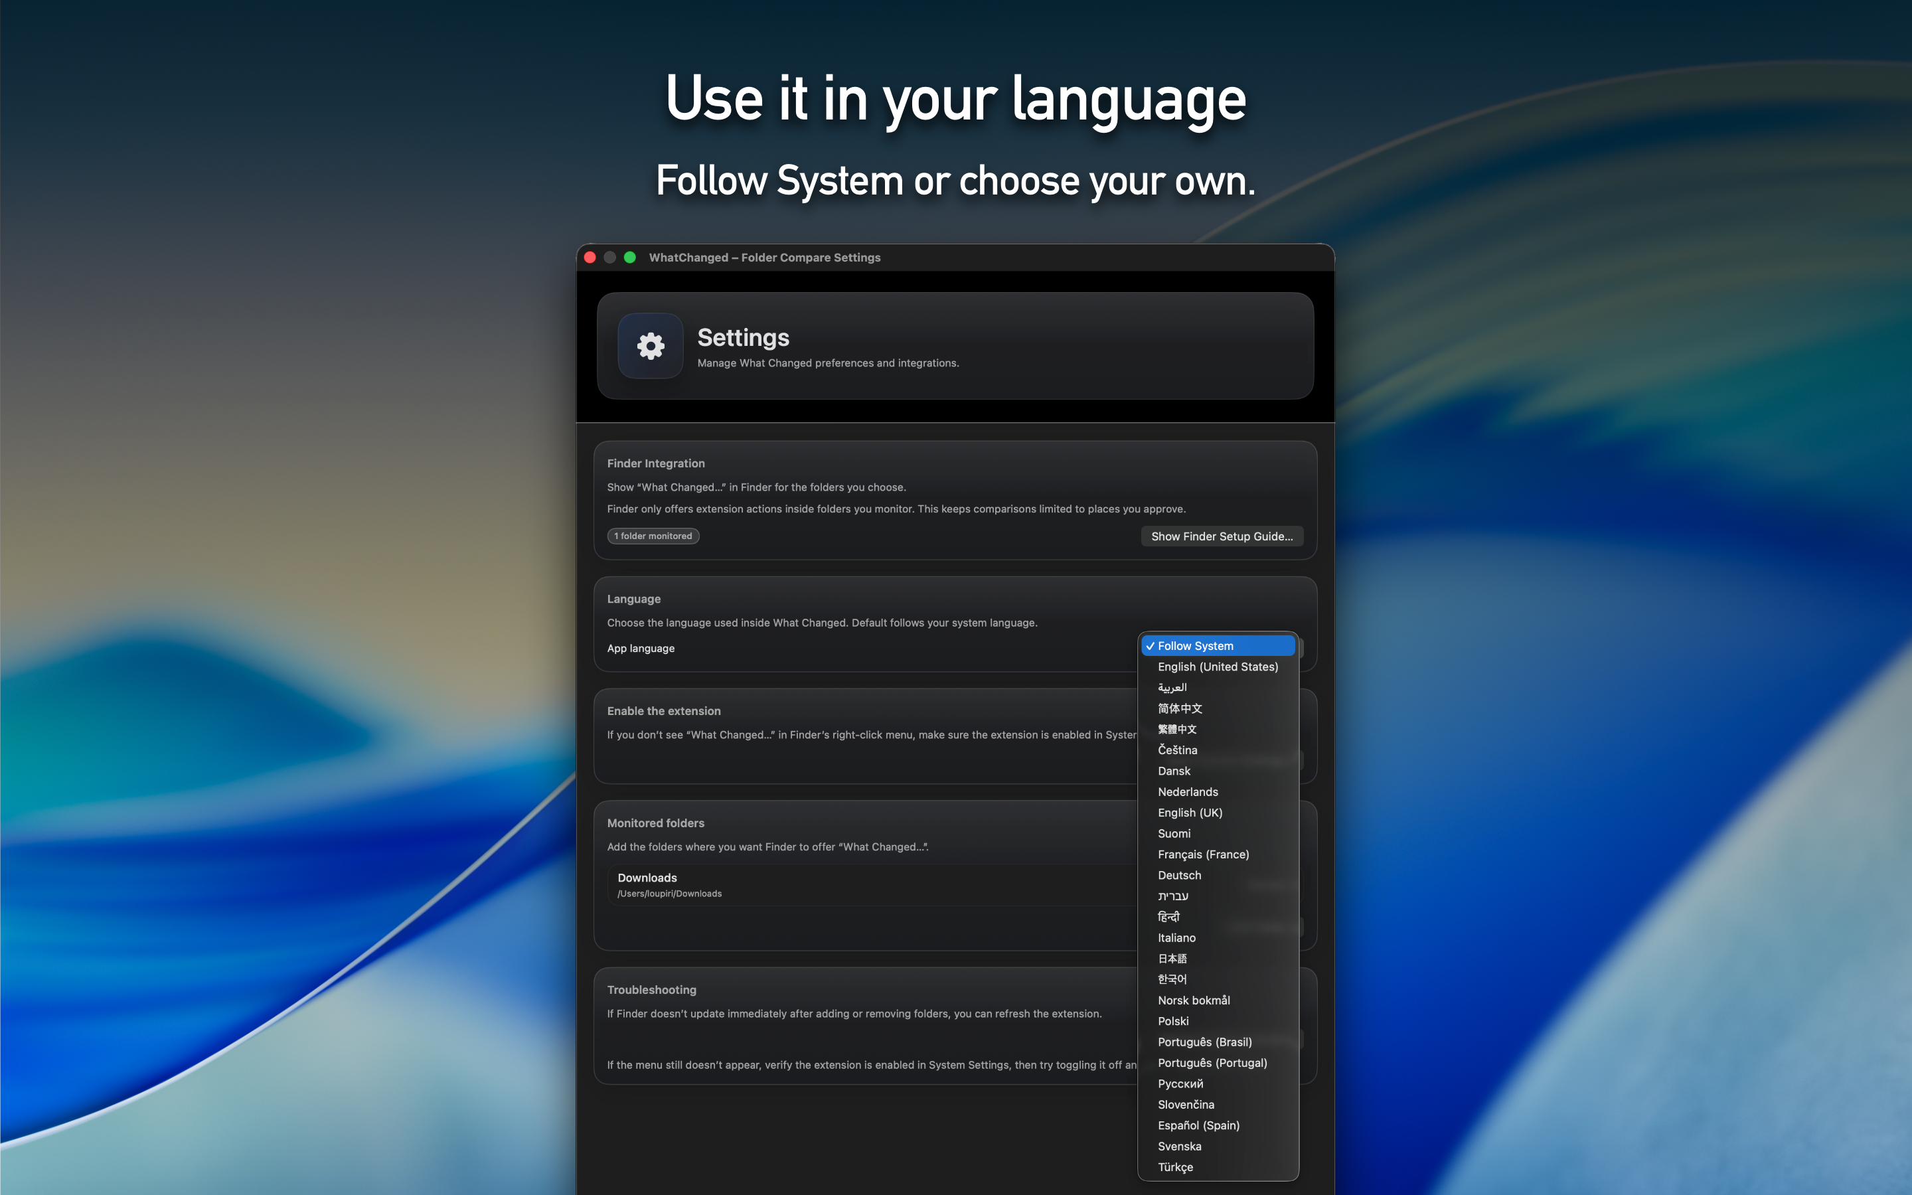Screen dimensions: 1912x1195
Task: Select Čeština in the language menu
Action: point(1218,750)
